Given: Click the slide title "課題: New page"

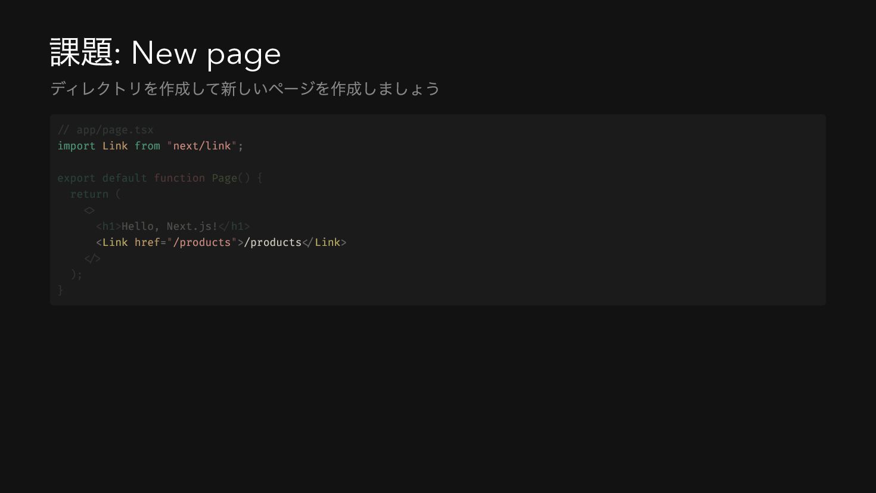Looking at the screenshot, I should point(165,53).
